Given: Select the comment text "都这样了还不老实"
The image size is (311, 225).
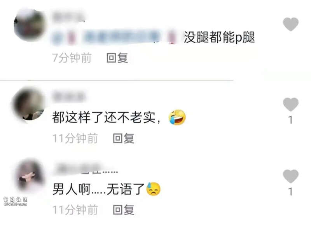Looking at the screenshot, I should click(x=104, y=117).
